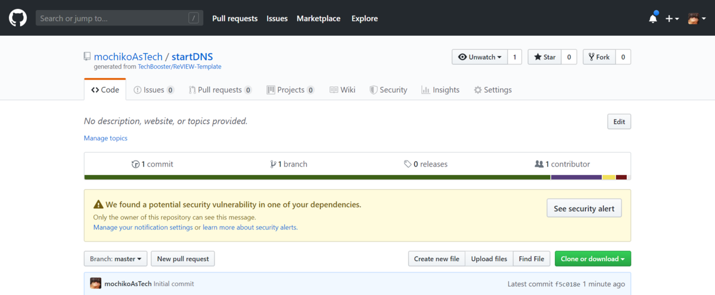Click mochikoAsTech author name in commit row

[128, 284]
